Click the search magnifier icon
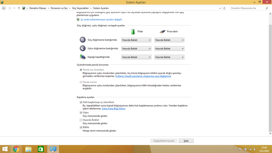This screenshot has height=153, width=272. (x=267, y=8)
